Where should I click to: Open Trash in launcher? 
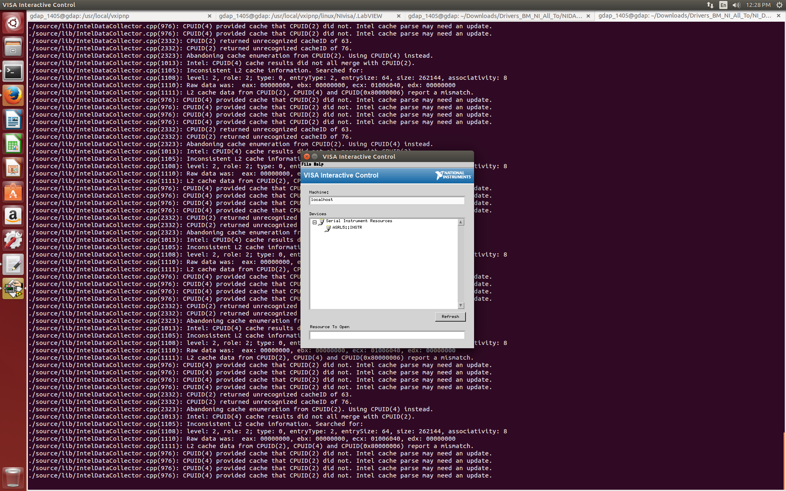tap(13, 477)
